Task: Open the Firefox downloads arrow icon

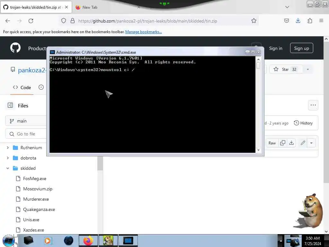Action: pyautogui.click(x=298, y=21)
